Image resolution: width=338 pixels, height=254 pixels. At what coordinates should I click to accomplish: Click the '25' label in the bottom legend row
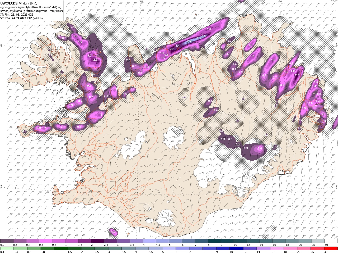pos(313,252)
